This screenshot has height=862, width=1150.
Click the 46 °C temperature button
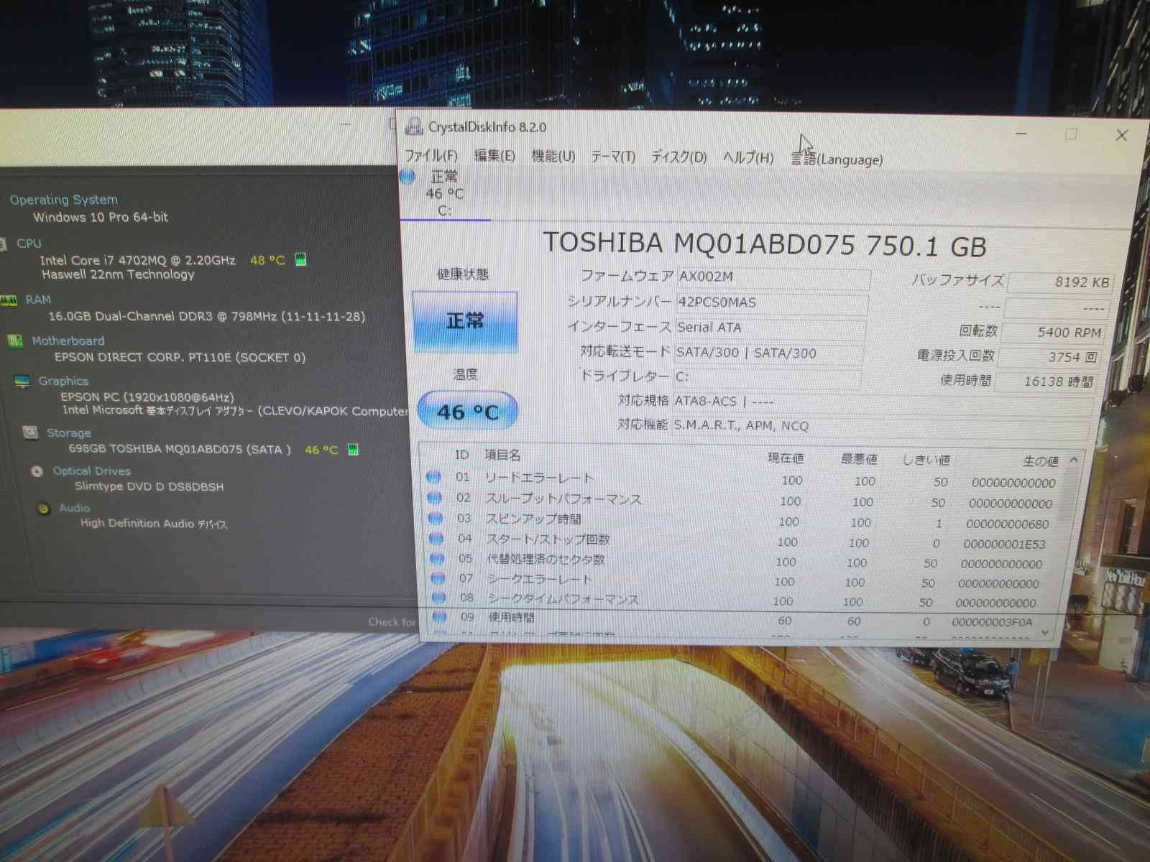[x=467, y=412]
